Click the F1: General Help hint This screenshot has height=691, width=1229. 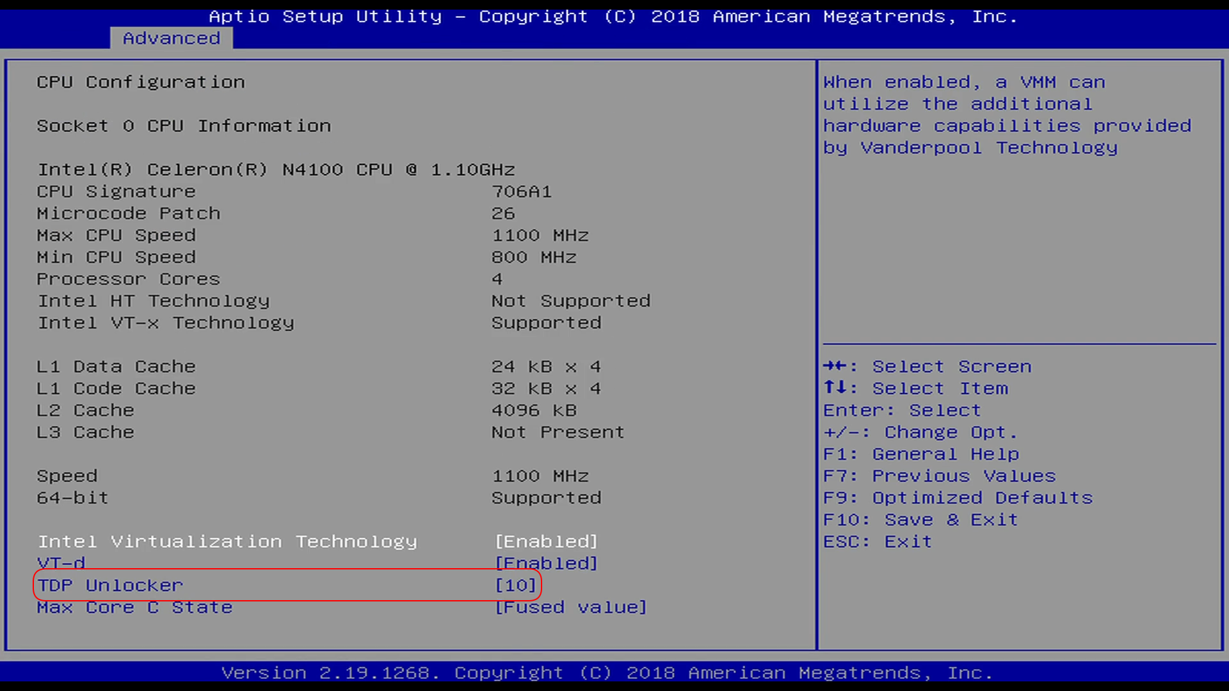click(921, 454)
